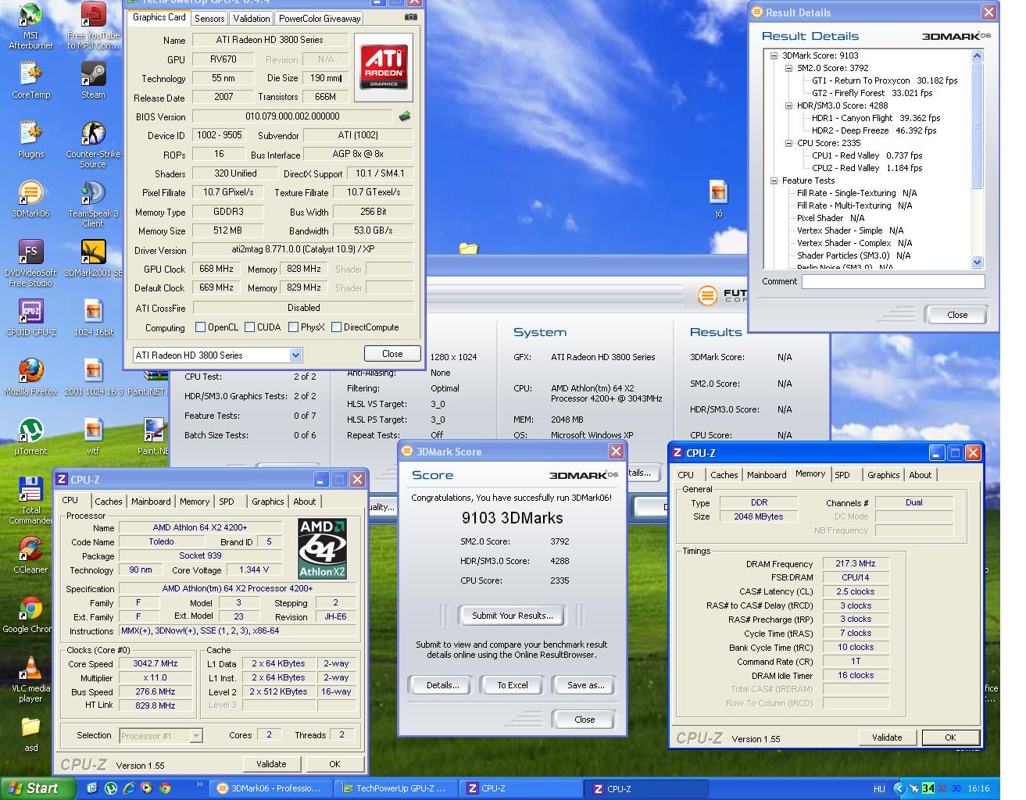Switch to the Validation tab in GPU-Z
The image size is (1026, 800).
[x=251, y=18]
